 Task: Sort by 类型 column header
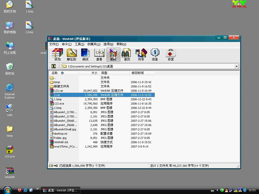114,73
